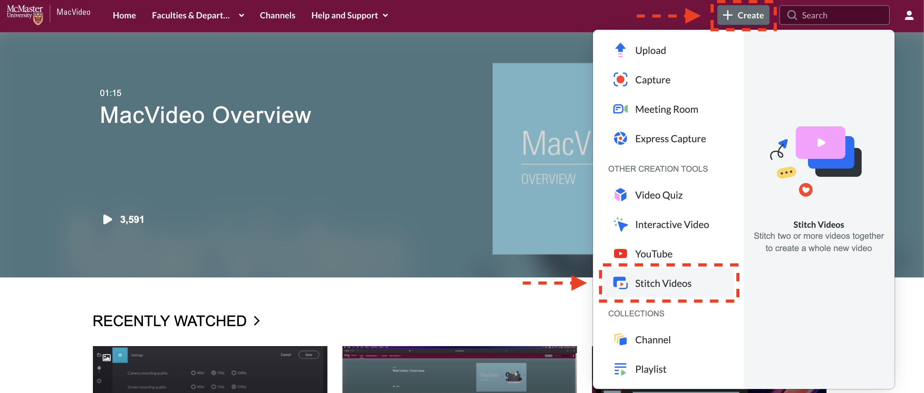The image size is (924, 393).
Task: Open the Channels menu item
Action: 277,15
